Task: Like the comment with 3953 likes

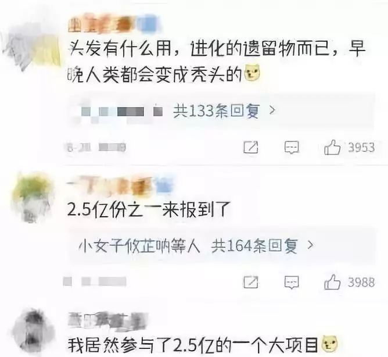Action: (x=332, y=148)
